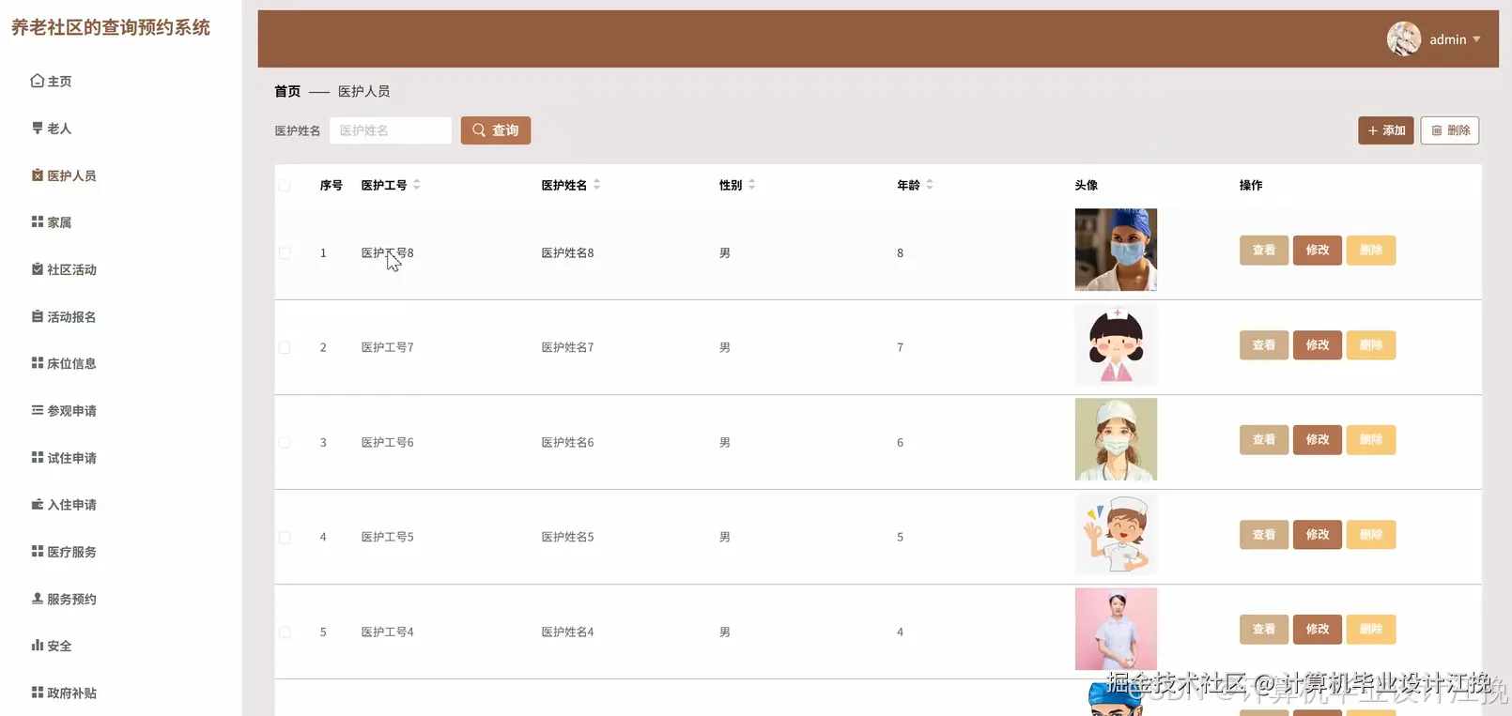Image resolution: width=1512 pixels, height=716 pixels.
Task: Click the 医护姓名8 name cell
Action: (x=567, y=253)
